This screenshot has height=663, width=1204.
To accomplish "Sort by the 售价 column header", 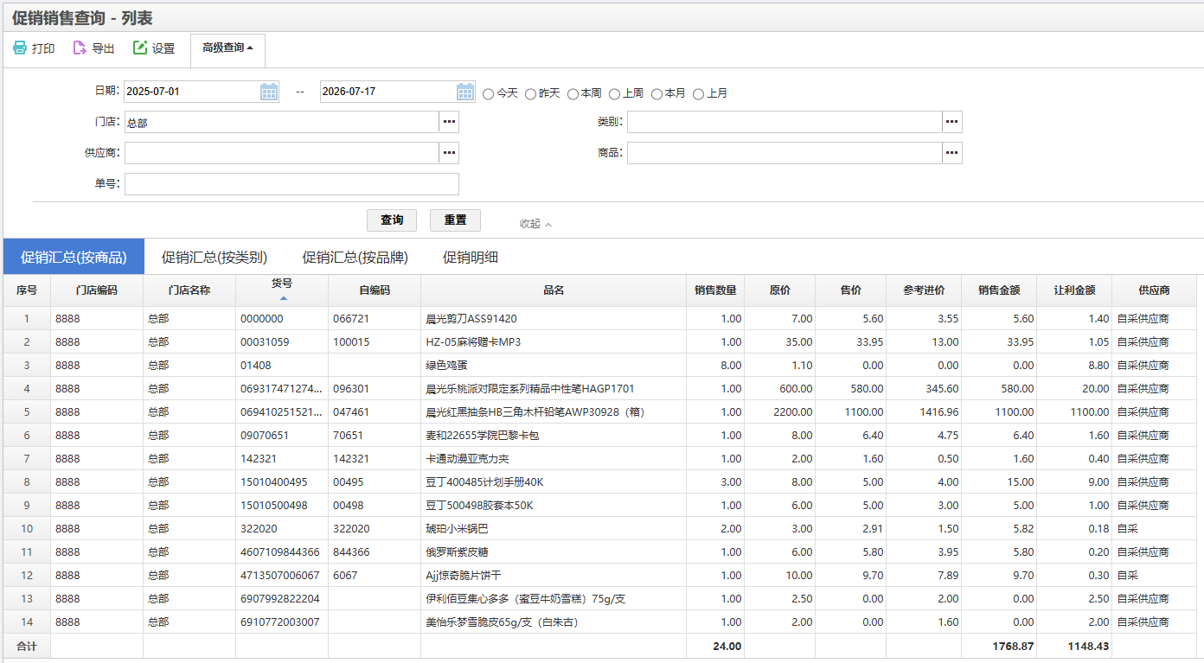I will pyautogui.click(x=850, y=290).
